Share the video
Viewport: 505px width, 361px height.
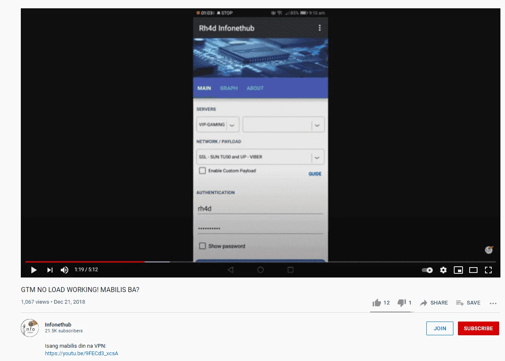click(x=434, y=303)
